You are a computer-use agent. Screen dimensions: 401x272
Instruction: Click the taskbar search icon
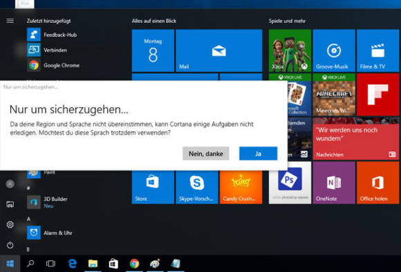[x=30, y=263]
